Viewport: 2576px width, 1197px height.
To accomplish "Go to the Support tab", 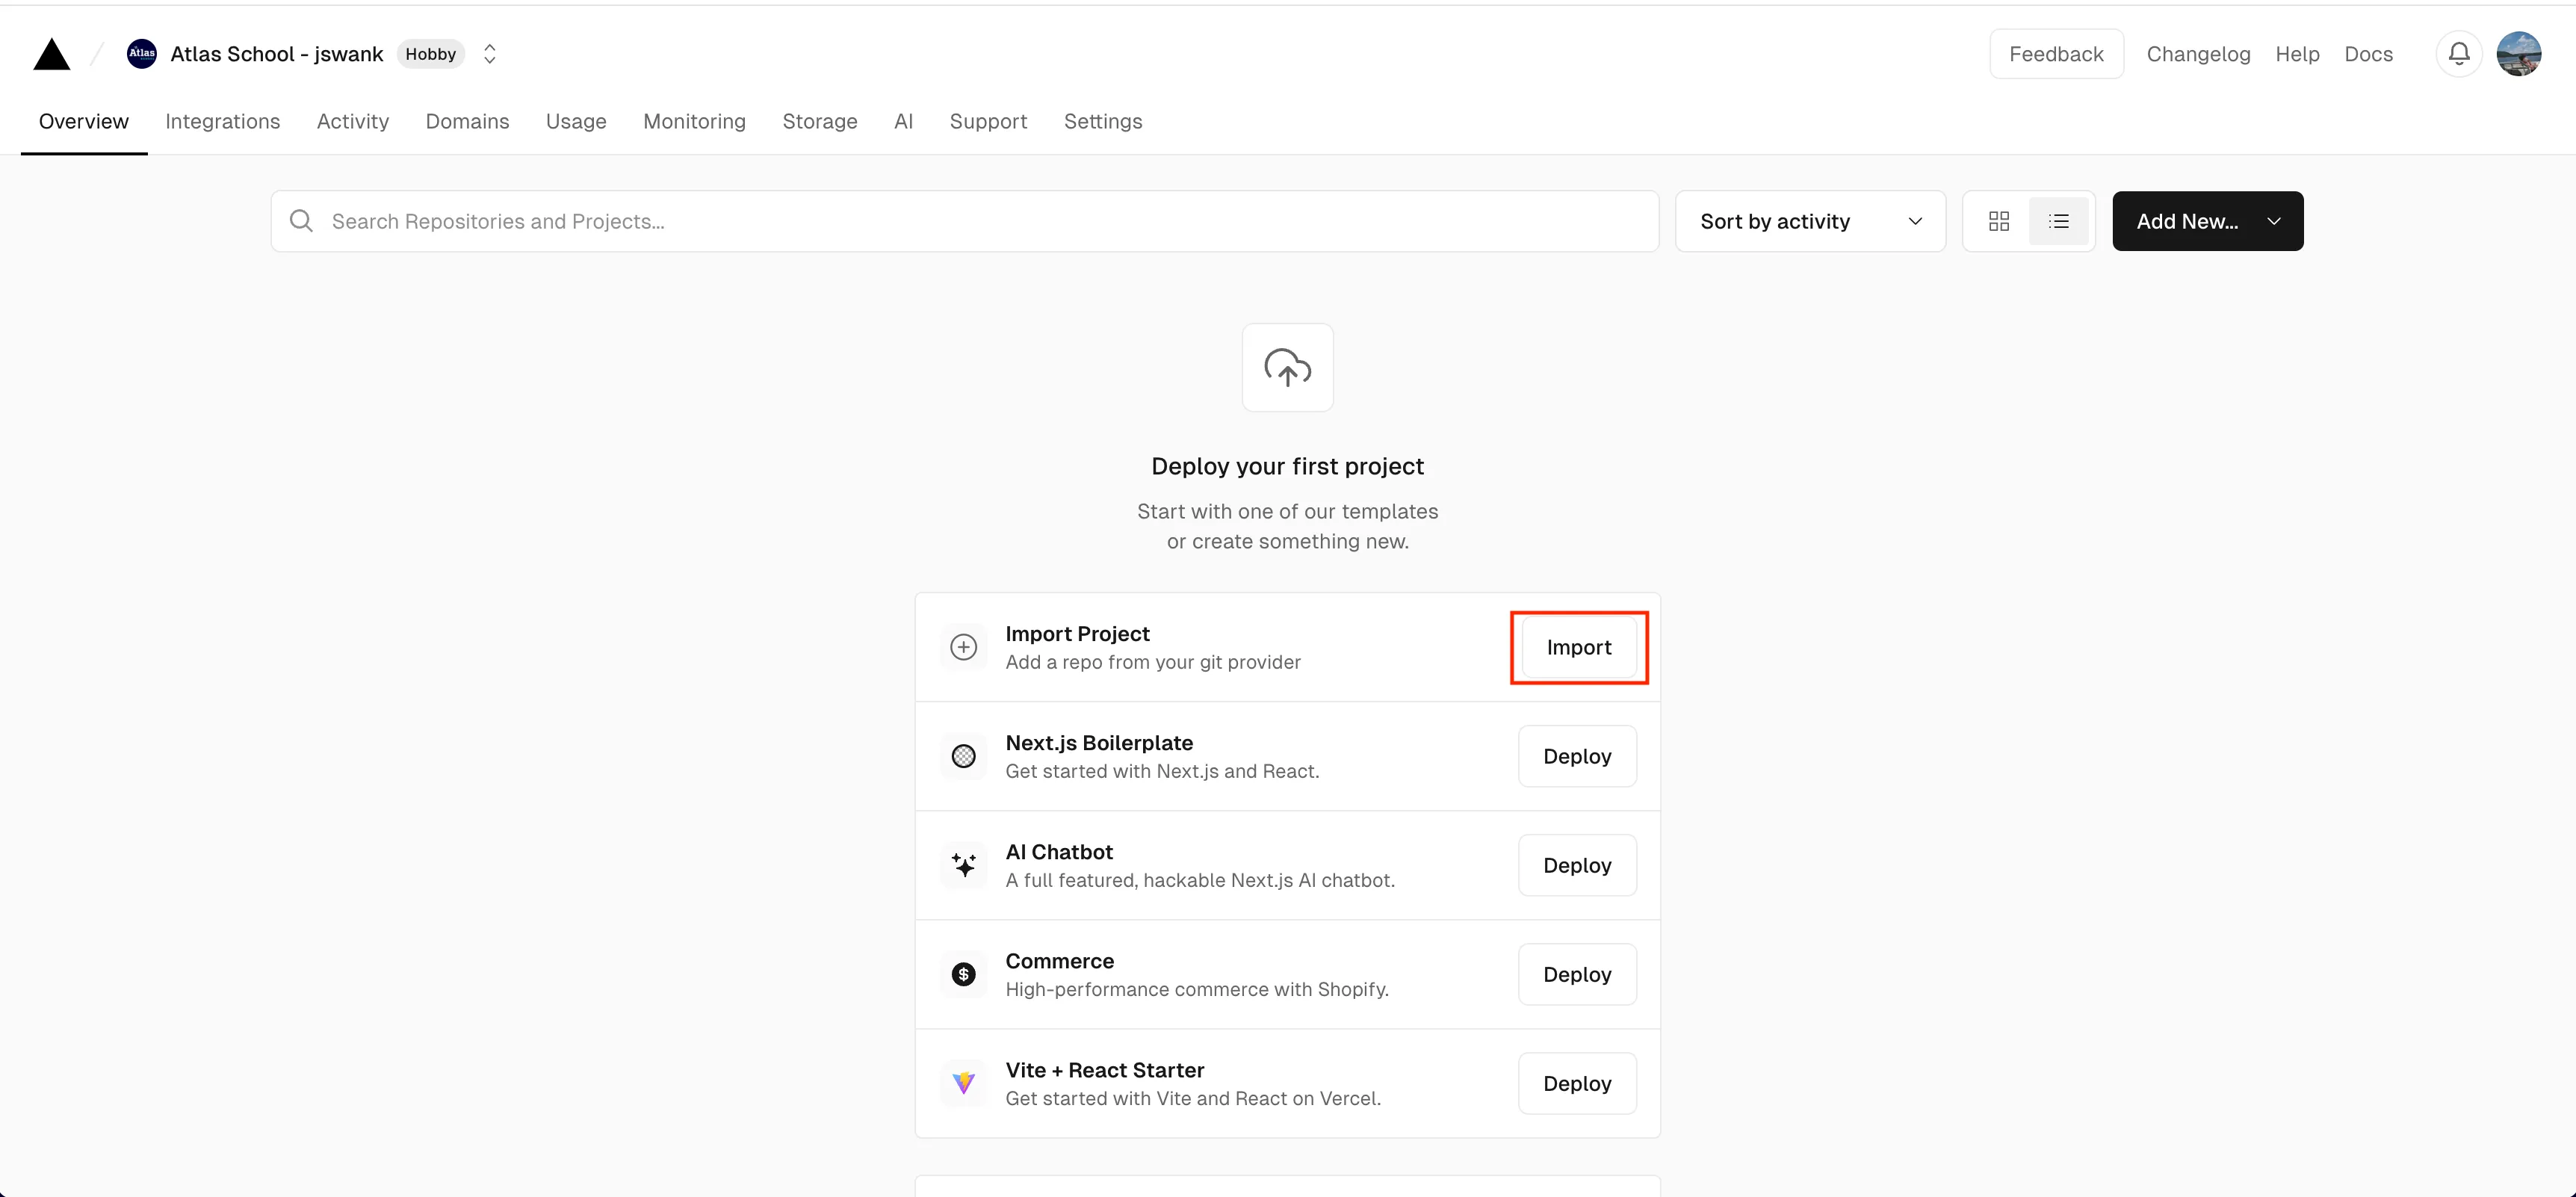I will tap(988, 121).
